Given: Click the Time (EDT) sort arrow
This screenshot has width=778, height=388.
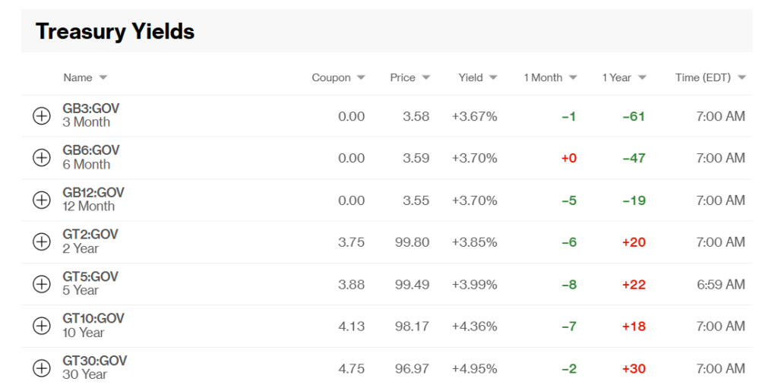Looking at the screenshot, I should pyautogui.click(x=742, y=78).
